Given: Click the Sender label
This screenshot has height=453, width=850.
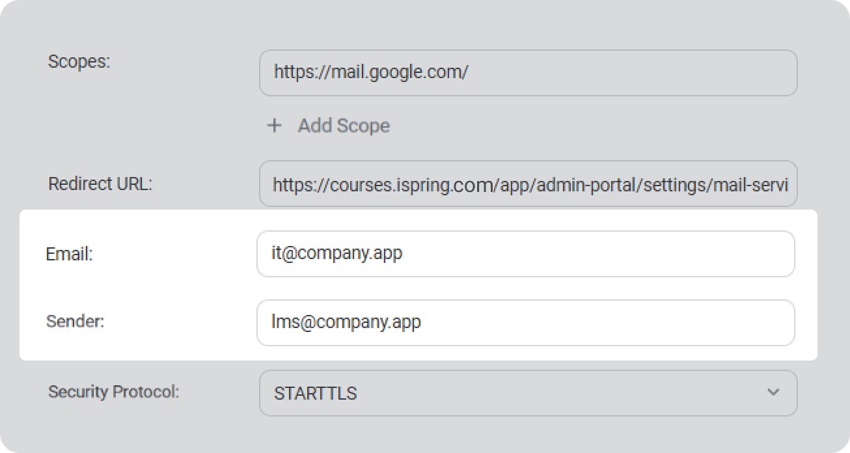Looking at the screenshot, I should pyautogui.click(x=75, y=322).
